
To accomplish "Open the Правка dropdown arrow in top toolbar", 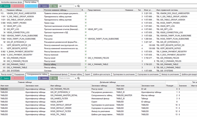I will coord(10,6).
